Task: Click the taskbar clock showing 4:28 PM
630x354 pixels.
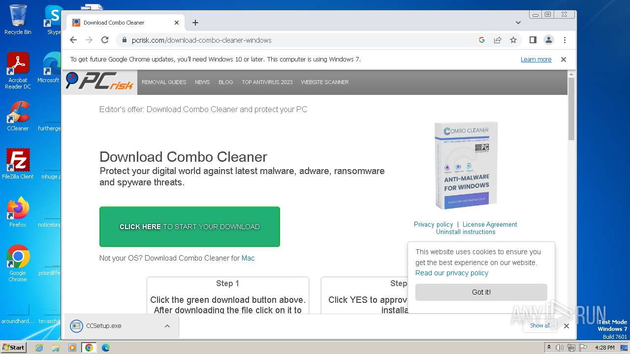Action: click(604, 348)
